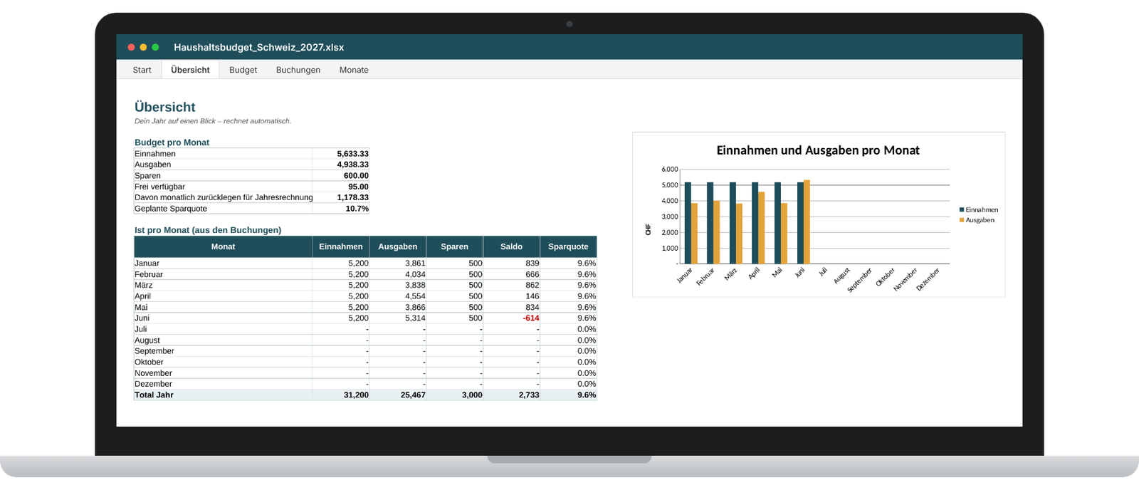Select the November row label in table
This screenshot has width=1139, height=500.
[x=154, y=373]
